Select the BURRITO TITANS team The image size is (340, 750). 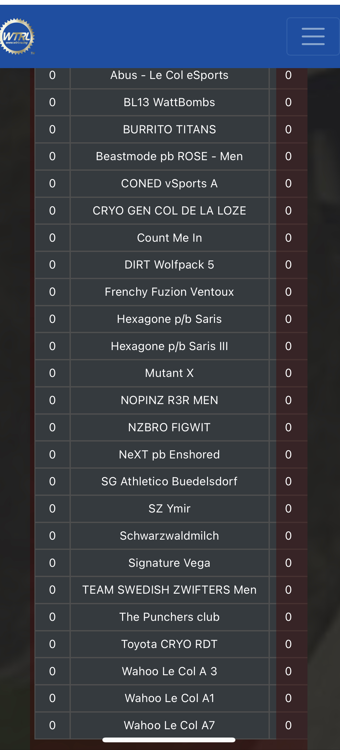(171, 129)
